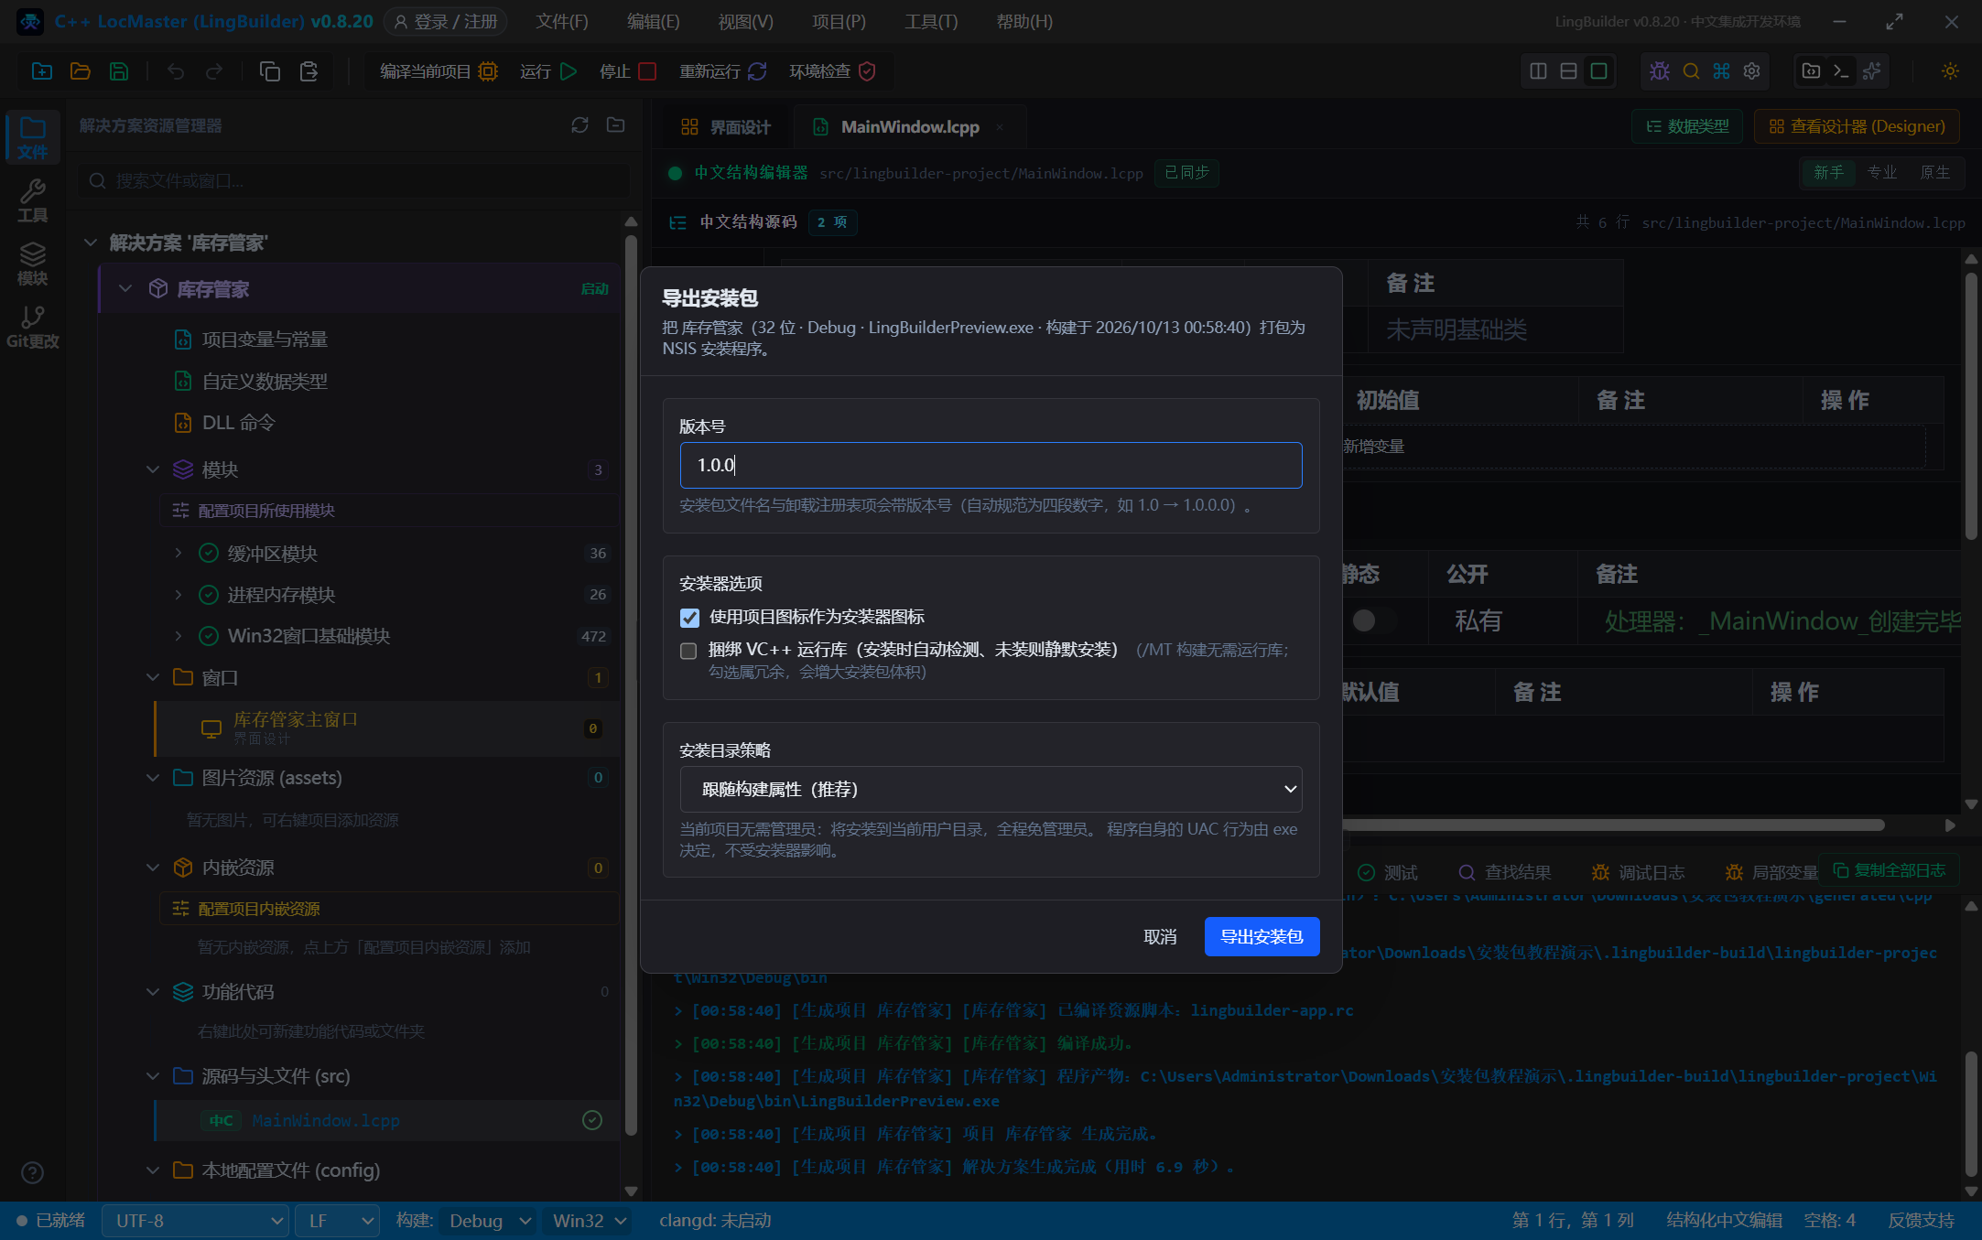Click the 搜索文件或窗口 search box
Image resolution: width=1982 pixels, height=1240 pixels.
point(353,181)
